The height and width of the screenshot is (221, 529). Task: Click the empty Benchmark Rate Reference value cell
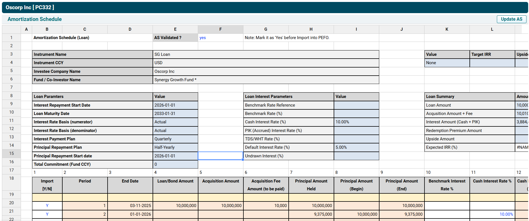[356, 105]
